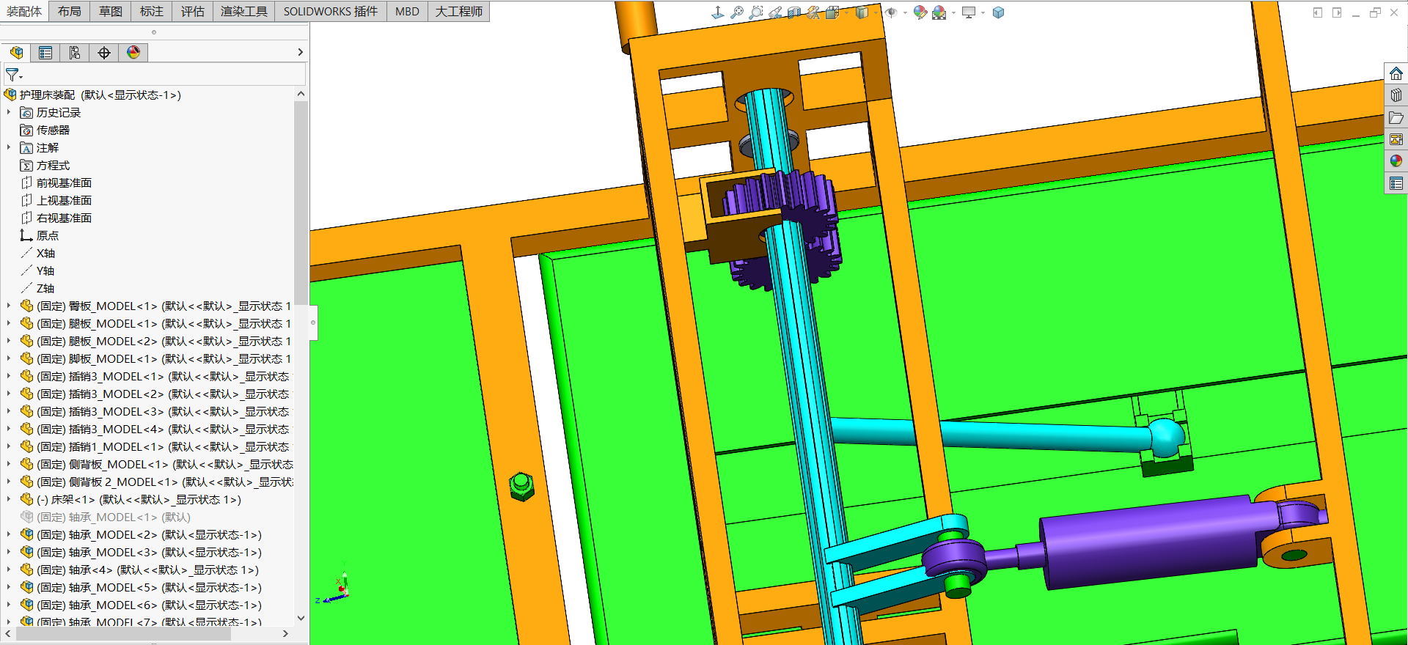This screenshot has width=1408, height=645.
Task: Open the 布局 ribbon tab
Action: (x=70, y=11)
